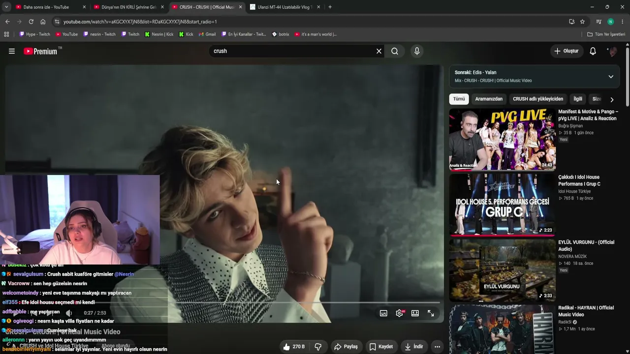Open the 'PVG LIVE' video thumbnail
This screenshot has height=354, width=630.
(x=503, y=139)
